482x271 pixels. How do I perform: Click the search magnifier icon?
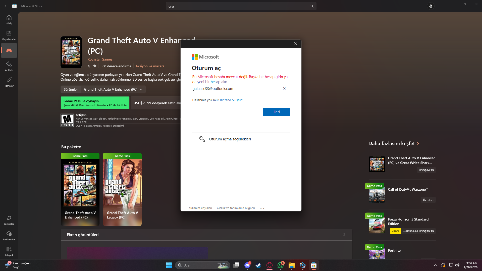point(312,6)
